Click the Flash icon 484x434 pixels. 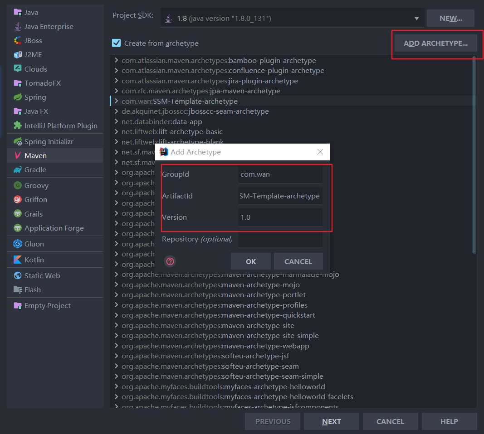tap(18, 290)
